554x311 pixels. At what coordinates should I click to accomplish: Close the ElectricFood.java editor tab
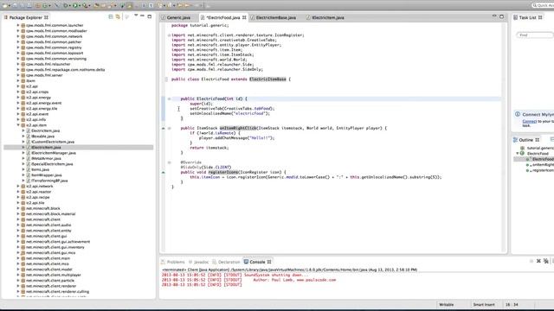point(244,17)
